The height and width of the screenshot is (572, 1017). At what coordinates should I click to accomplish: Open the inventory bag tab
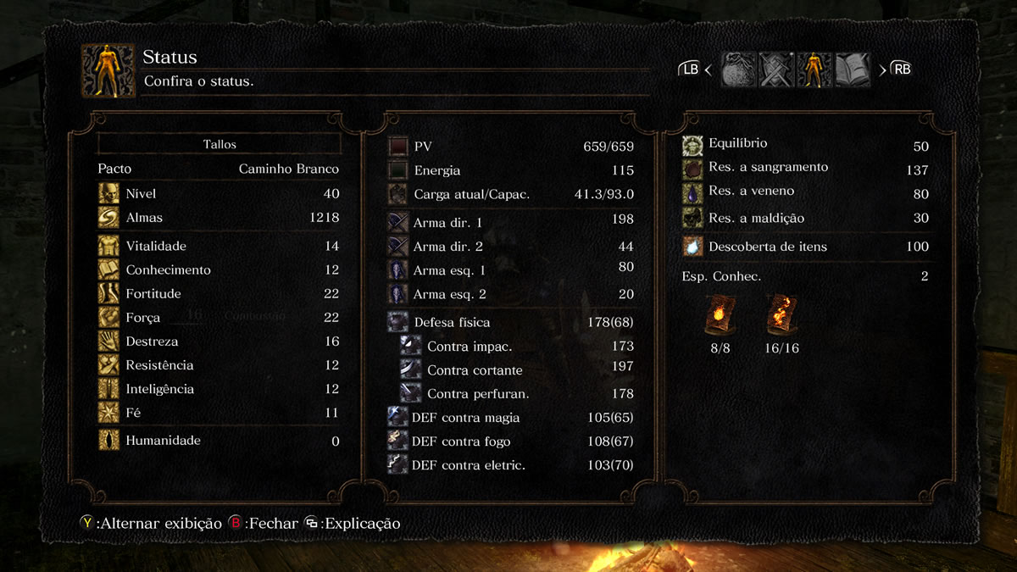(x=738, y=69)
